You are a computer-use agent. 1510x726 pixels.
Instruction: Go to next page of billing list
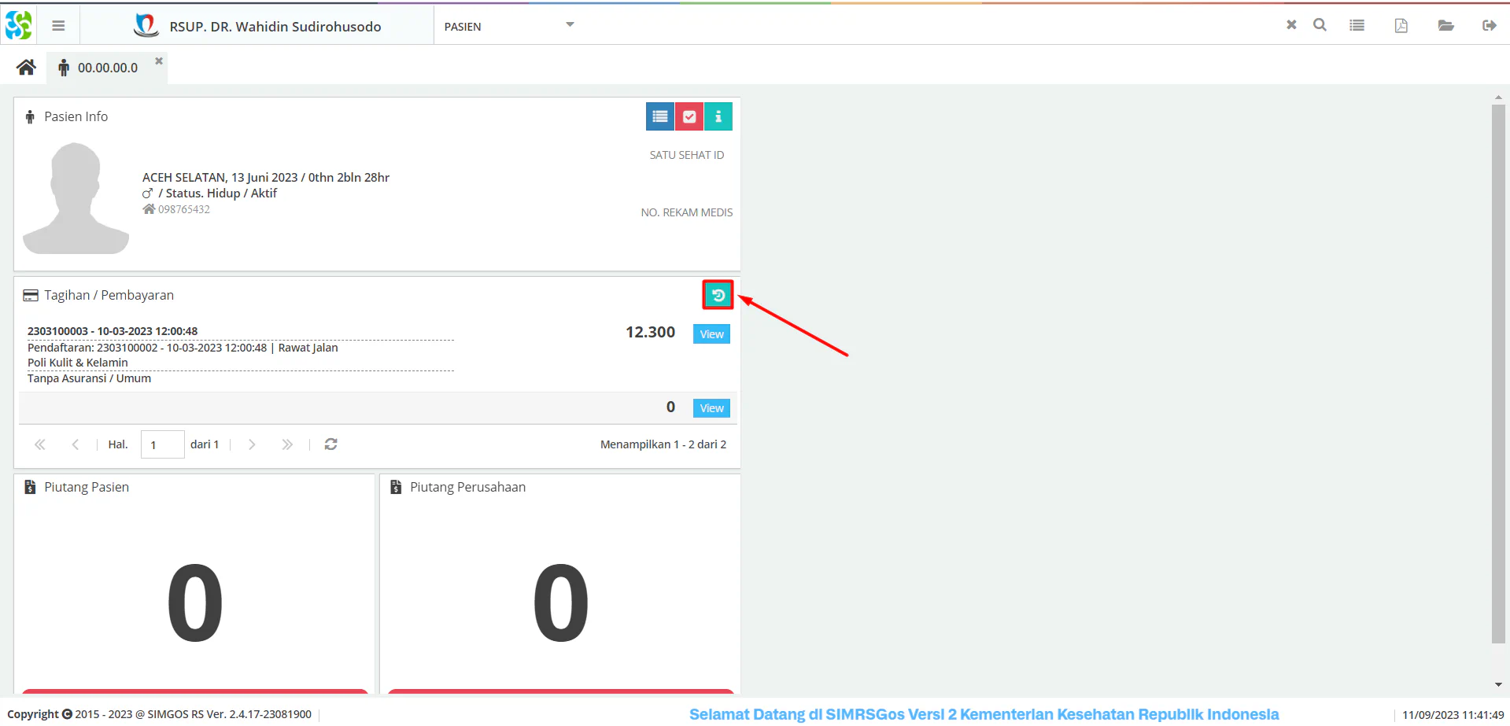coord(252,444)
